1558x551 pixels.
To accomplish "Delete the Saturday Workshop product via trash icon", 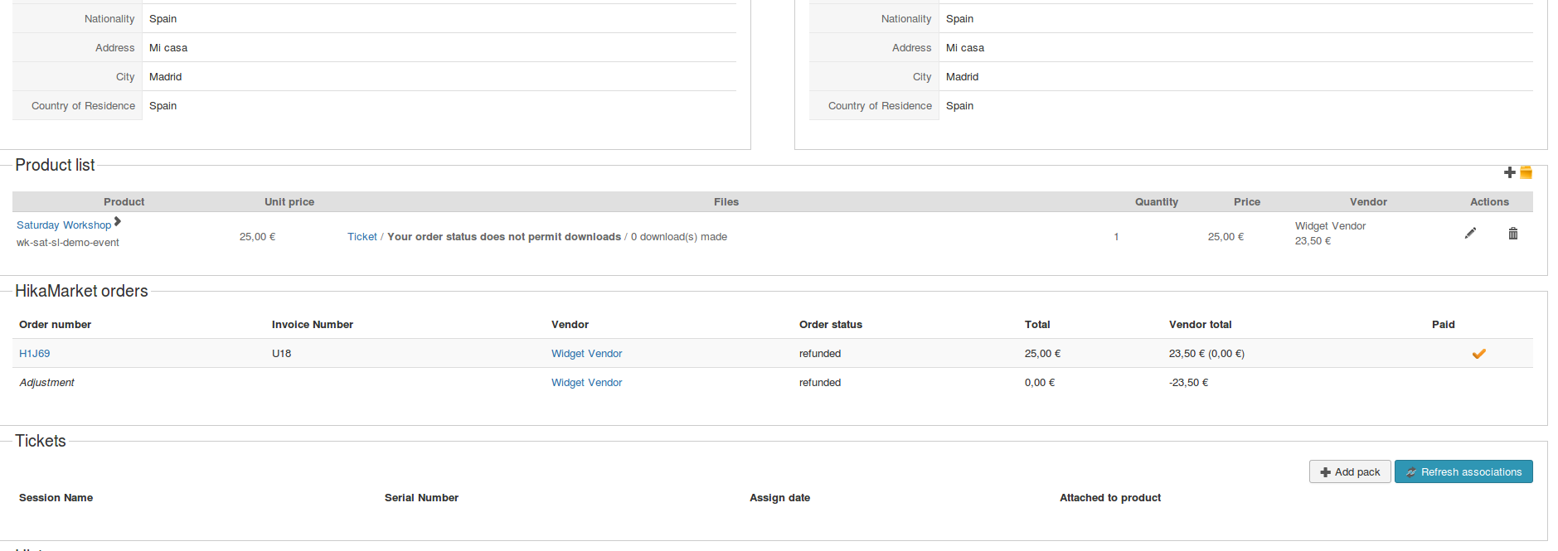I will 1512,234.
